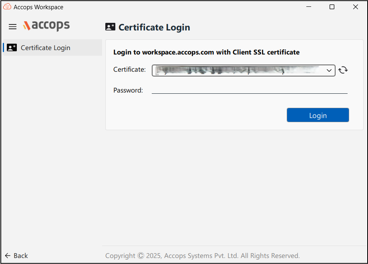Click the ID card icon beside the page heading
The width and height of the screenshot is (368, 264).
pos(110,27)
